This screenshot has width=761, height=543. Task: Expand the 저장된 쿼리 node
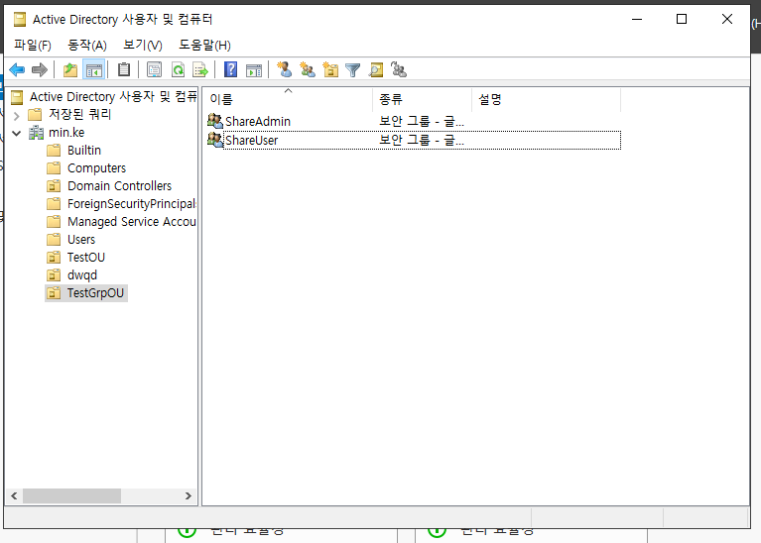click(x=17, y=115)
